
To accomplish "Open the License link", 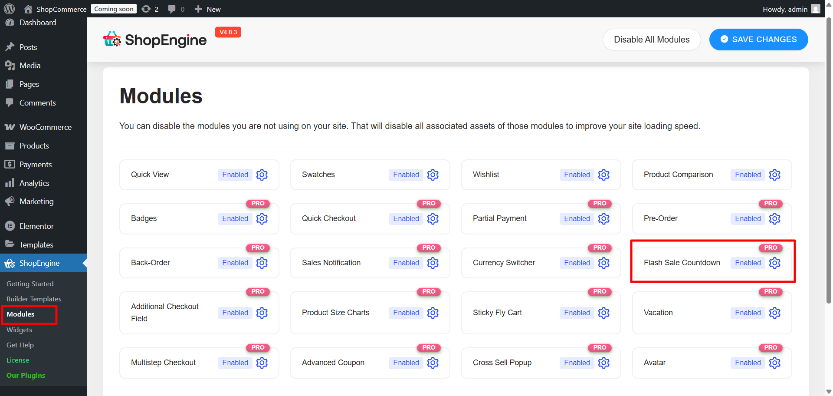I will point(18,360).
